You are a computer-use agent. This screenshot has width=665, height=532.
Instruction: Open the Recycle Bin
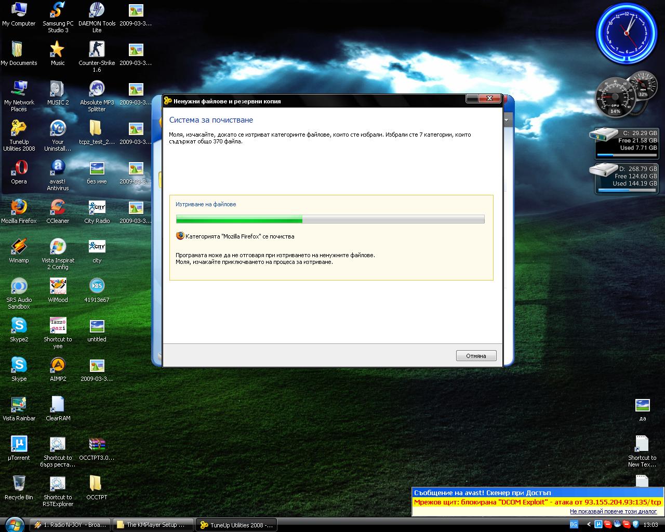coord(19,488)
